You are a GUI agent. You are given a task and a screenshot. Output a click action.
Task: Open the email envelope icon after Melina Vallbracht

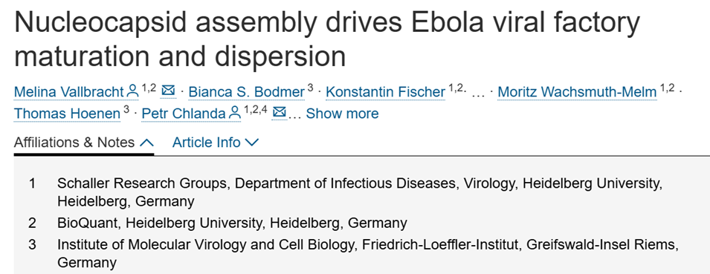coord(168,91)
